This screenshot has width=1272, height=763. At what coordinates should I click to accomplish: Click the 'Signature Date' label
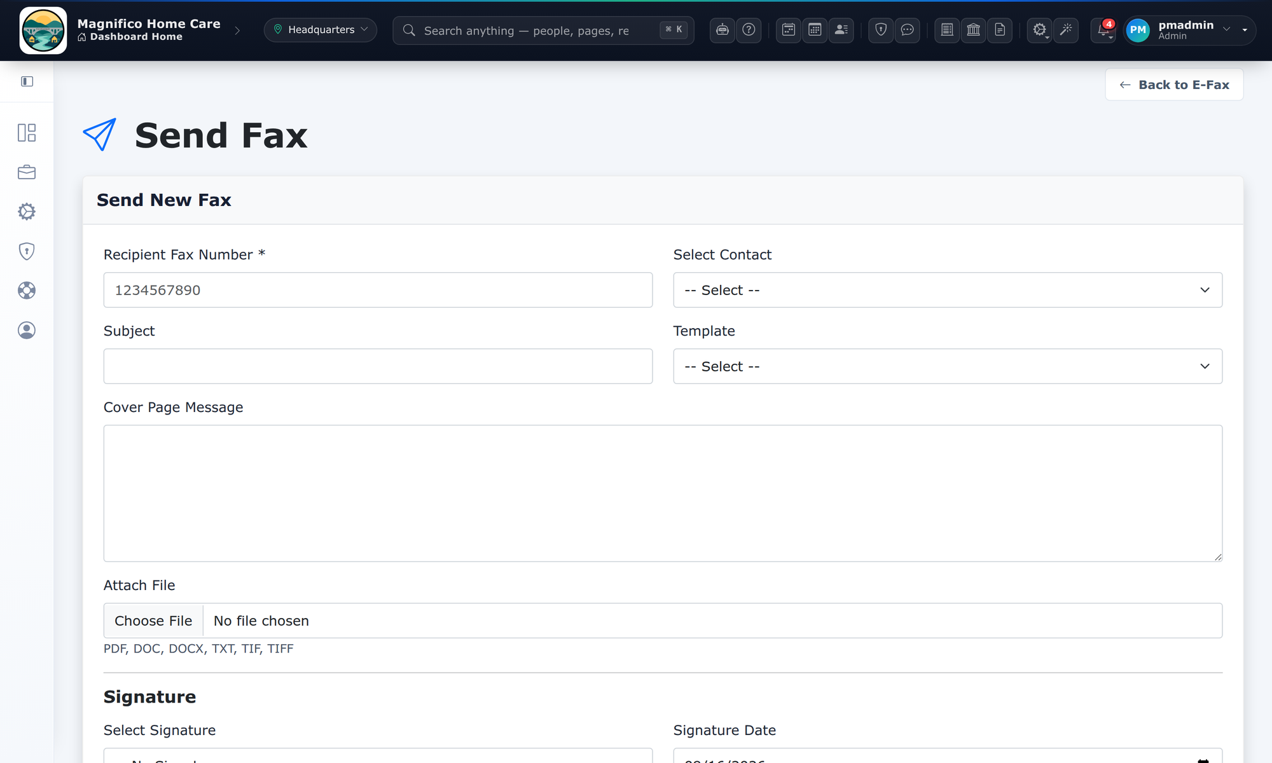click(724, 730)
